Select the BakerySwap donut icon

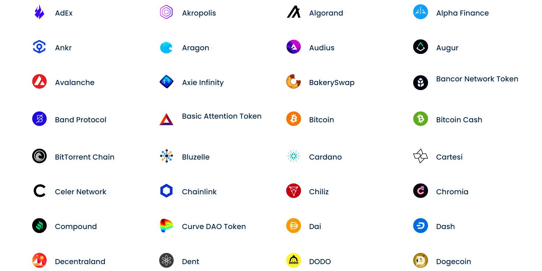[x=293, y=82]
